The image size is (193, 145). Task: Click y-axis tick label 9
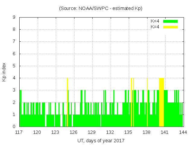click(14, 18)
